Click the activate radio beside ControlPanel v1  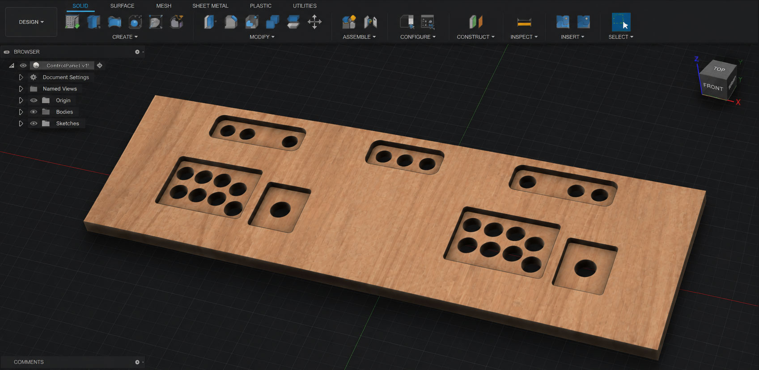[100, 66]
